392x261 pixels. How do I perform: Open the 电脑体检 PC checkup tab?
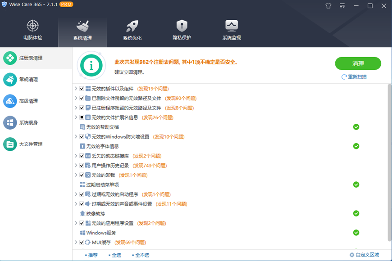pyautogui.click(x=33, y=30)
